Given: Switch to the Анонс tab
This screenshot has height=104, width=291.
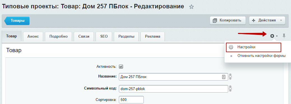Looking at the screenshot, I should 33,37.
